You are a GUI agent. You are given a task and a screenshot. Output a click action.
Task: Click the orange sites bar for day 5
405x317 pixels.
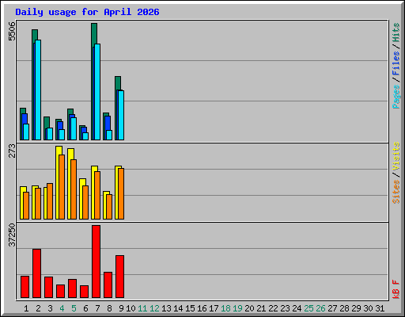[x=74, y=189]
